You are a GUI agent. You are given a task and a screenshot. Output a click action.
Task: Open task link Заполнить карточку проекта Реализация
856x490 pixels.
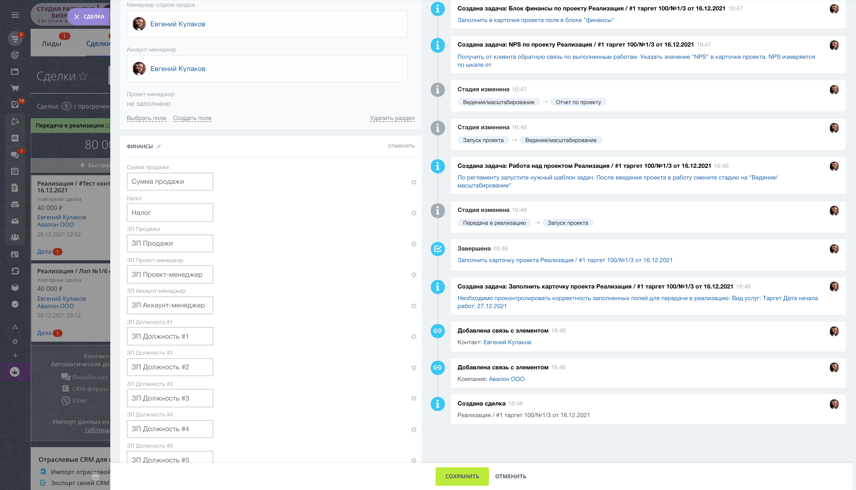pos(565,260)
